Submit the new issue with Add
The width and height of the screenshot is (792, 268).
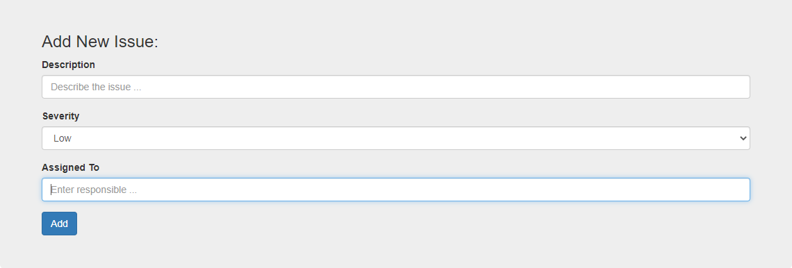pos(59,224)
